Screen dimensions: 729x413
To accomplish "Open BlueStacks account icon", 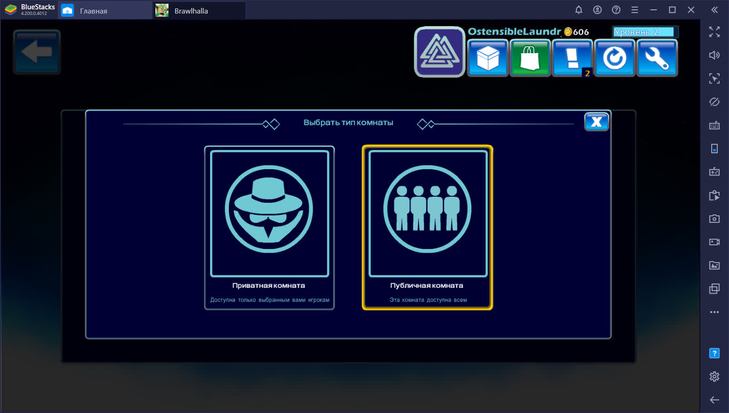I will [x=598, y=10].
